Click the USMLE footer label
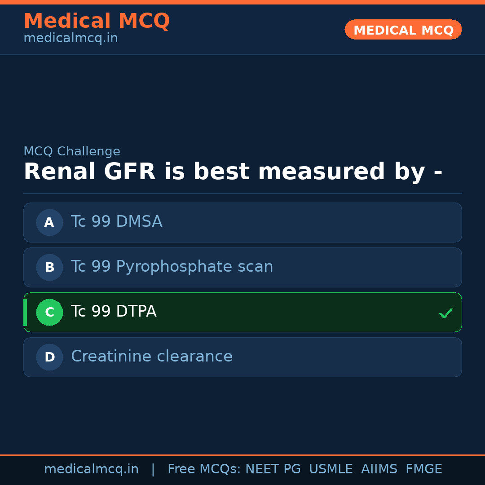This screenshot has width=485, height=485. point(331,469)
